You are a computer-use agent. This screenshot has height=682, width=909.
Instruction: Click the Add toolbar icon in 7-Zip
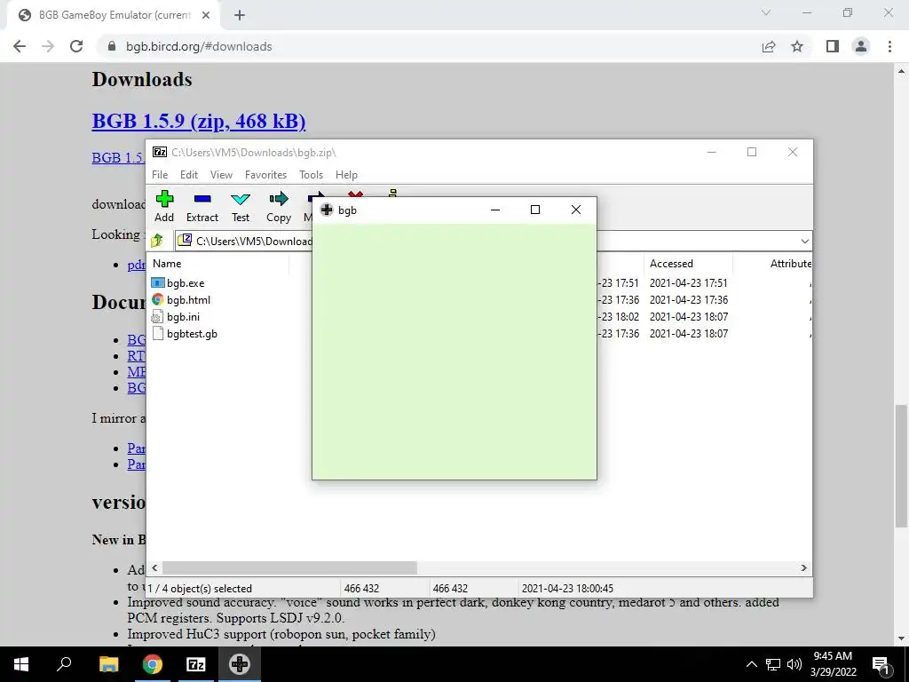(164, 199)
